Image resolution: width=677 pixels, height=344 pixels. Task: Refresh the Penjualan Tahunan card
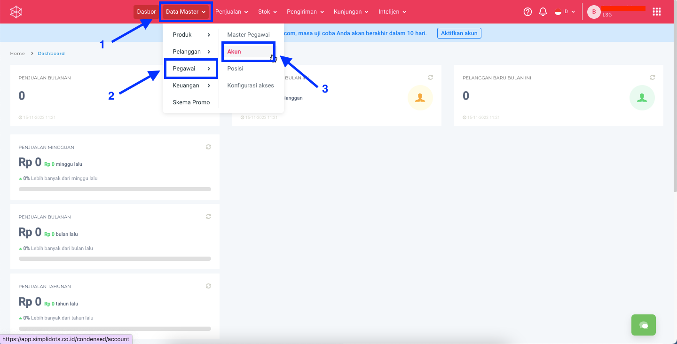click(208, 286)
